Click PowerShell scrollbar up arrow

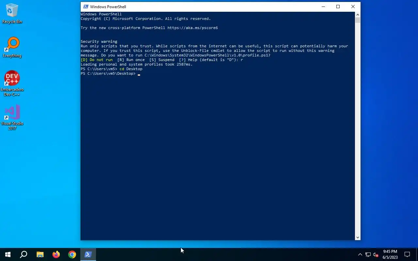coord(358,15)
